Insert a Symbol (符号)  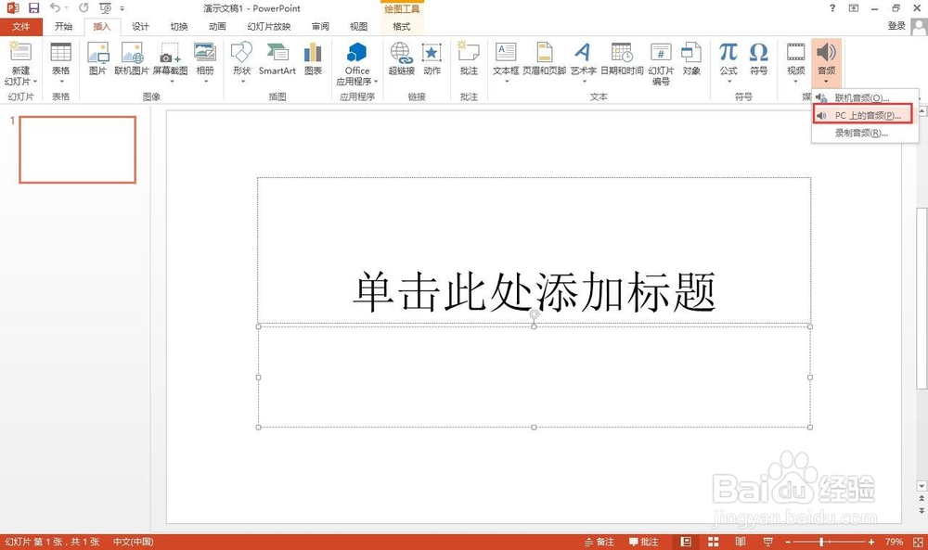[759, 59]
